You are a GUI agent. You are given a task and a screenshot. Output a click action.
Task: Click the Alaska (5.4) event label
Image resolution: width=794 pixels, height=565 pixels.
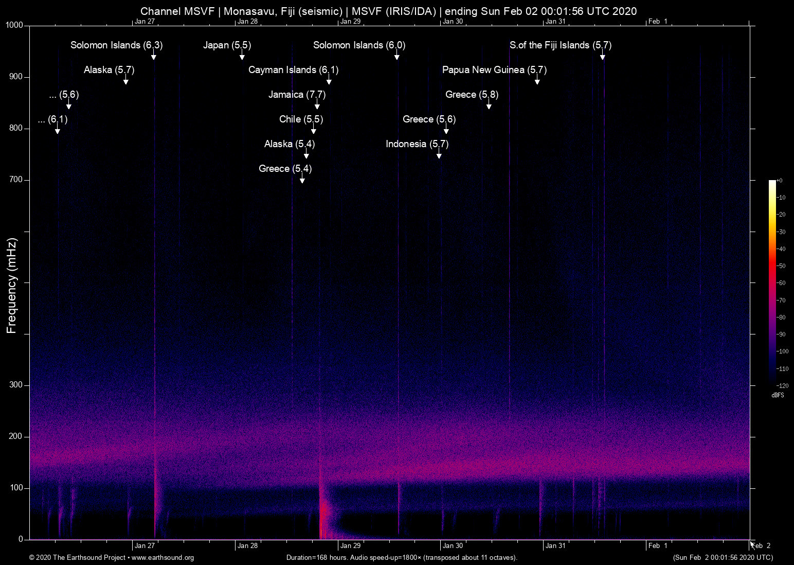290,144
